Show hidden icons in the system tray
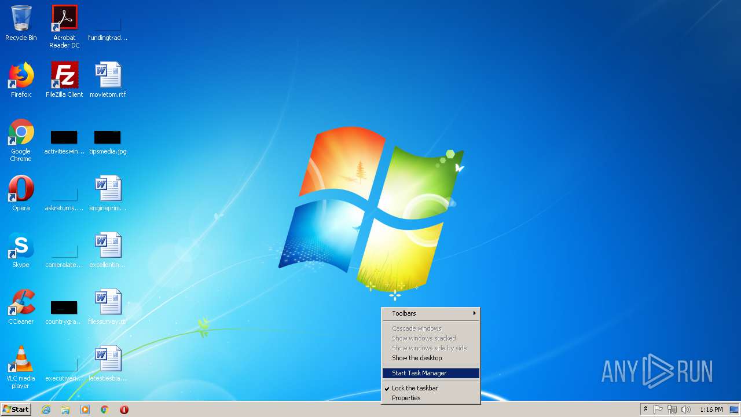This screenshot has width=741, height=417. pos(645,409)
